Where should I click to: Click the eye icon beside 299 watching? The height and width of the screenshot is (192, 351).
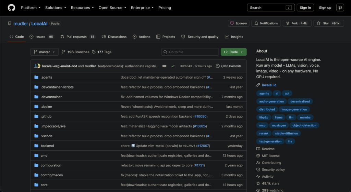pyautogui.click(x=258, y=190)
